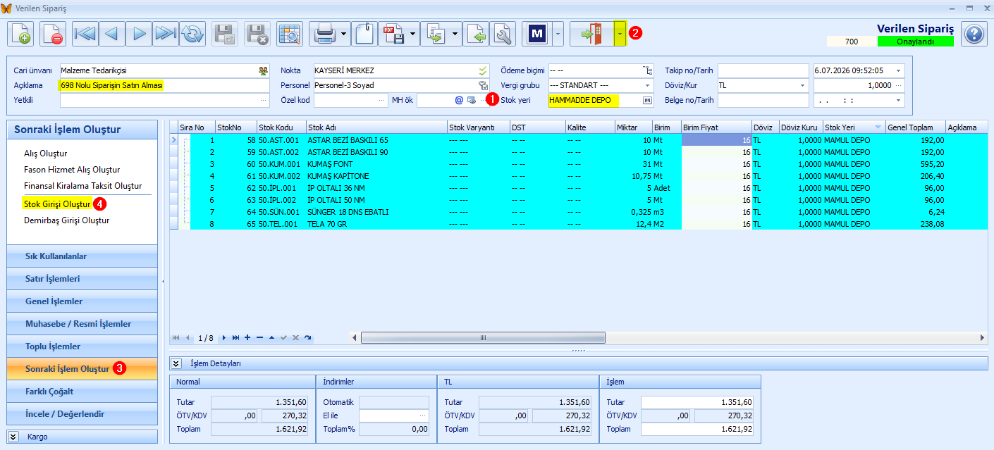Image resolution: width=994 pixels, height=450 pixels.
Task: Delete the current record
Action: click(x=54, y=33)
